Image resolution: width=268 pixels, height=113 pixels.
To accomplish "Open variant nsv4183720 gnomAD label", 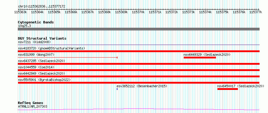I will (x=51, y=48).
